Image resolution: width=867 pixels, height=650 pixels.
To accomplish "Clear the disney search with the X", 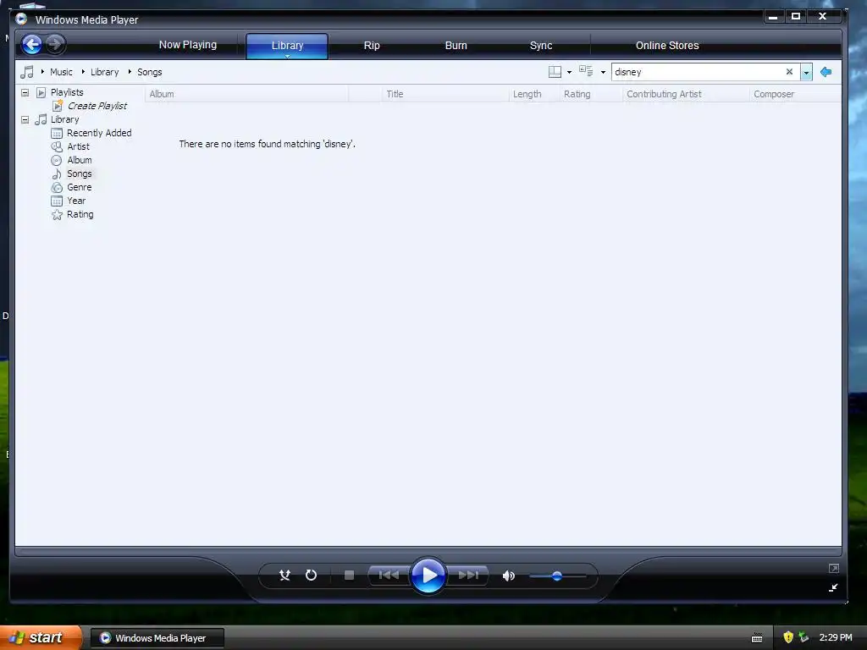I will pos(789,72).
